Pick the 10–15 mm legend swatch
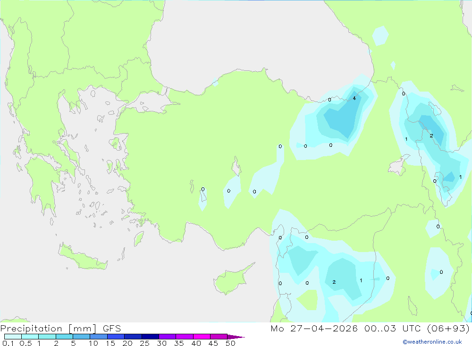This screenshot has height=346, width=472. (x=99, y=337)
